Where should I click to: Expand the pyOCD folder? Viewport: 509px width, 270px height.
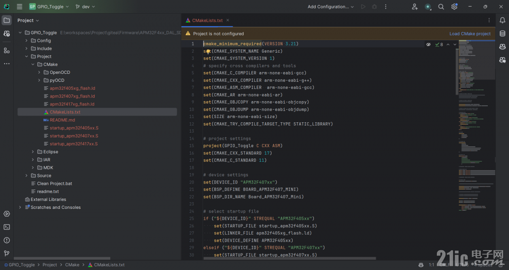tap(39, 80)
